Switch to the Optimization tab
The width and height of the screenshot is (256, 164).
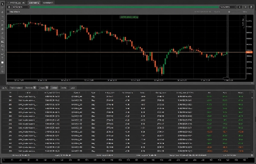click(48, 3)
